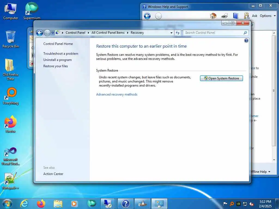The height and width of the screenshot is (209, 279).
Task: Open Firefox from taskbar
Action: [x=41, y=204]
